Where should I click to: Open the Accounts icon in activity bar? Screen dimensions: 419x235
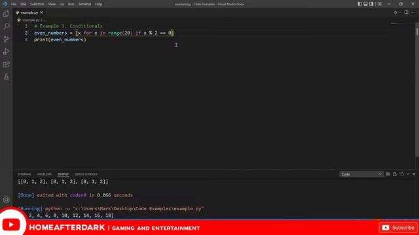pyautogui.click(x=6, y=200)
